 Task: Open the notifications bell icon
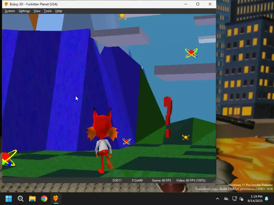[267, 199]
